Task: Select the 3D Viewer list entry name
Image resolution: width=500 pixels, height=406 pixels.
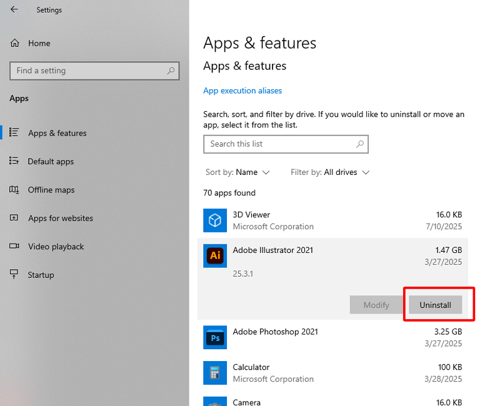Action: coord(251,215)
